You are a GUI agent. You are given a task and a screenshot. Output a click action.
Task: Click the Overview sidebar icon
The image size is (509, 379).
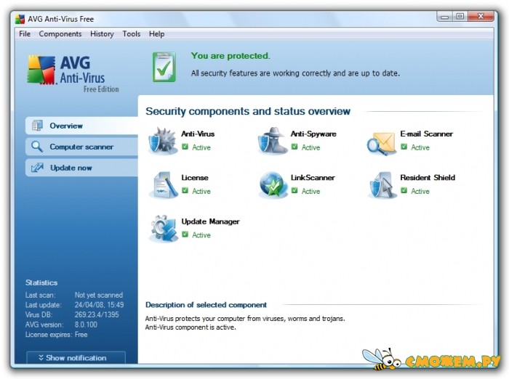pyautogui.click(x=37, y=126)
